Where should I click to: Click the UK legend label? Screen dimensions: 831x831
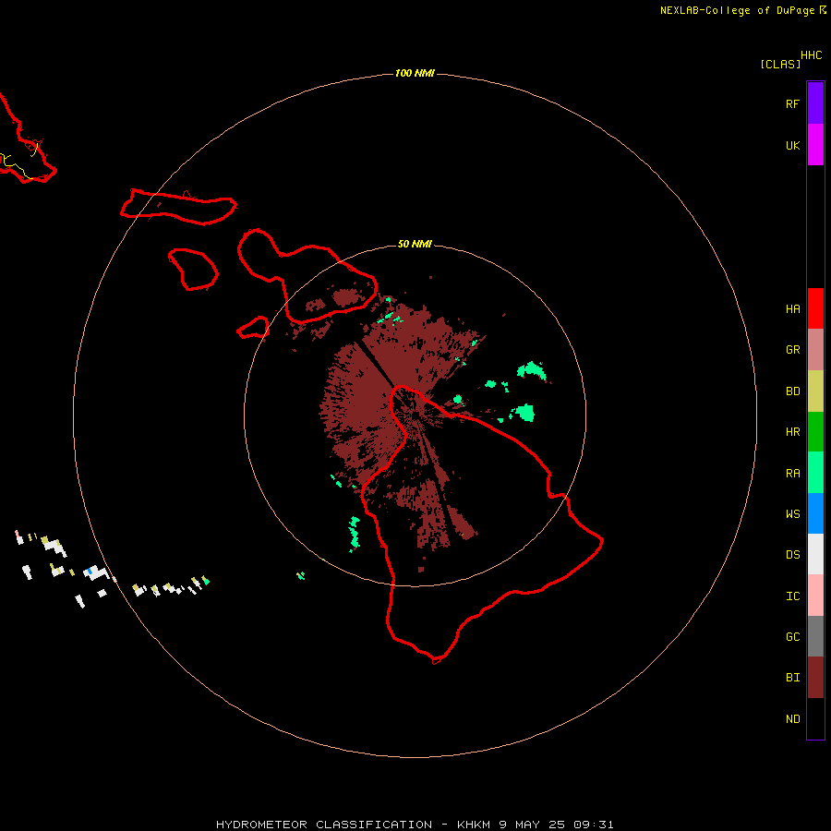pos(792,145)
